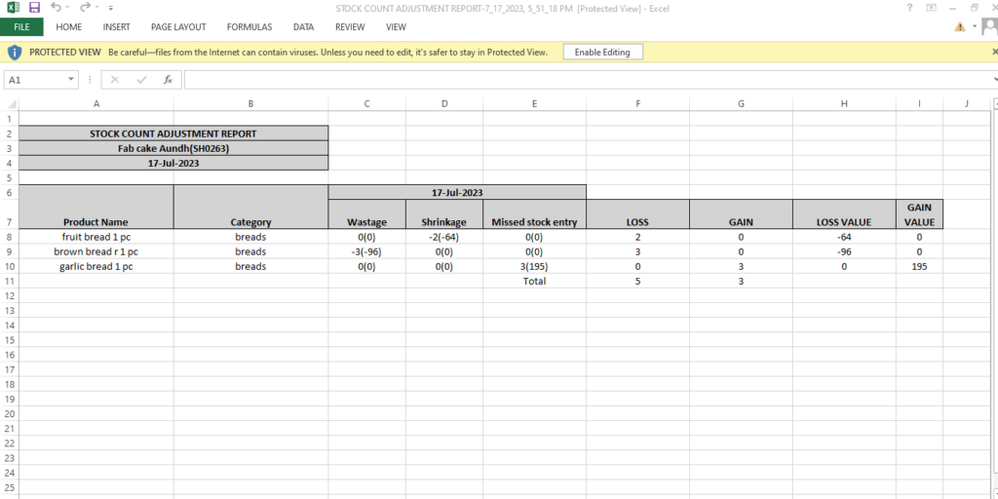
Task: Click the Excel logo icon in title bar
Action: [x=13, y=8]
